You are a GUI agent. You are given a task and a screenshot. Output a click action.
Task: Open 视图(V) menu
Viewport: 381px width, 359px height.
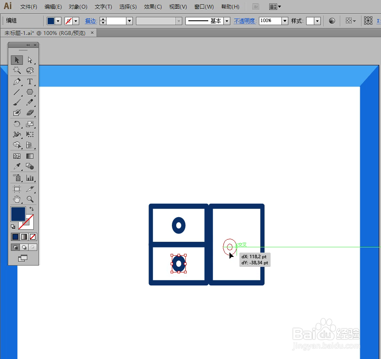coord(178,7)
